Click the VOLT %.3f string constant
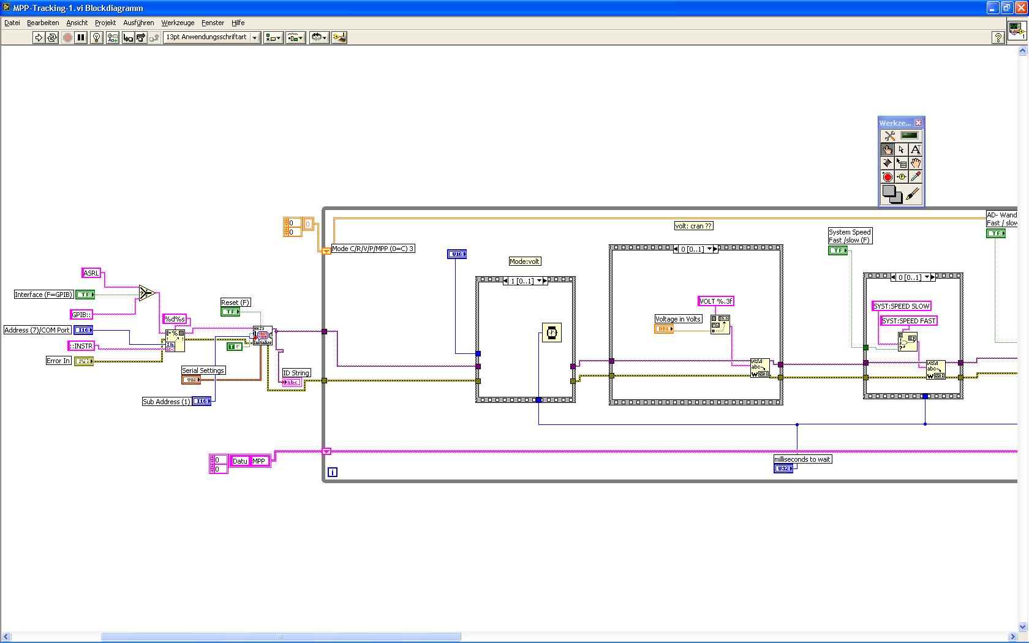The height and width of the screenshot is (643, 1029). pyautogui.click(x=716, y=301)
